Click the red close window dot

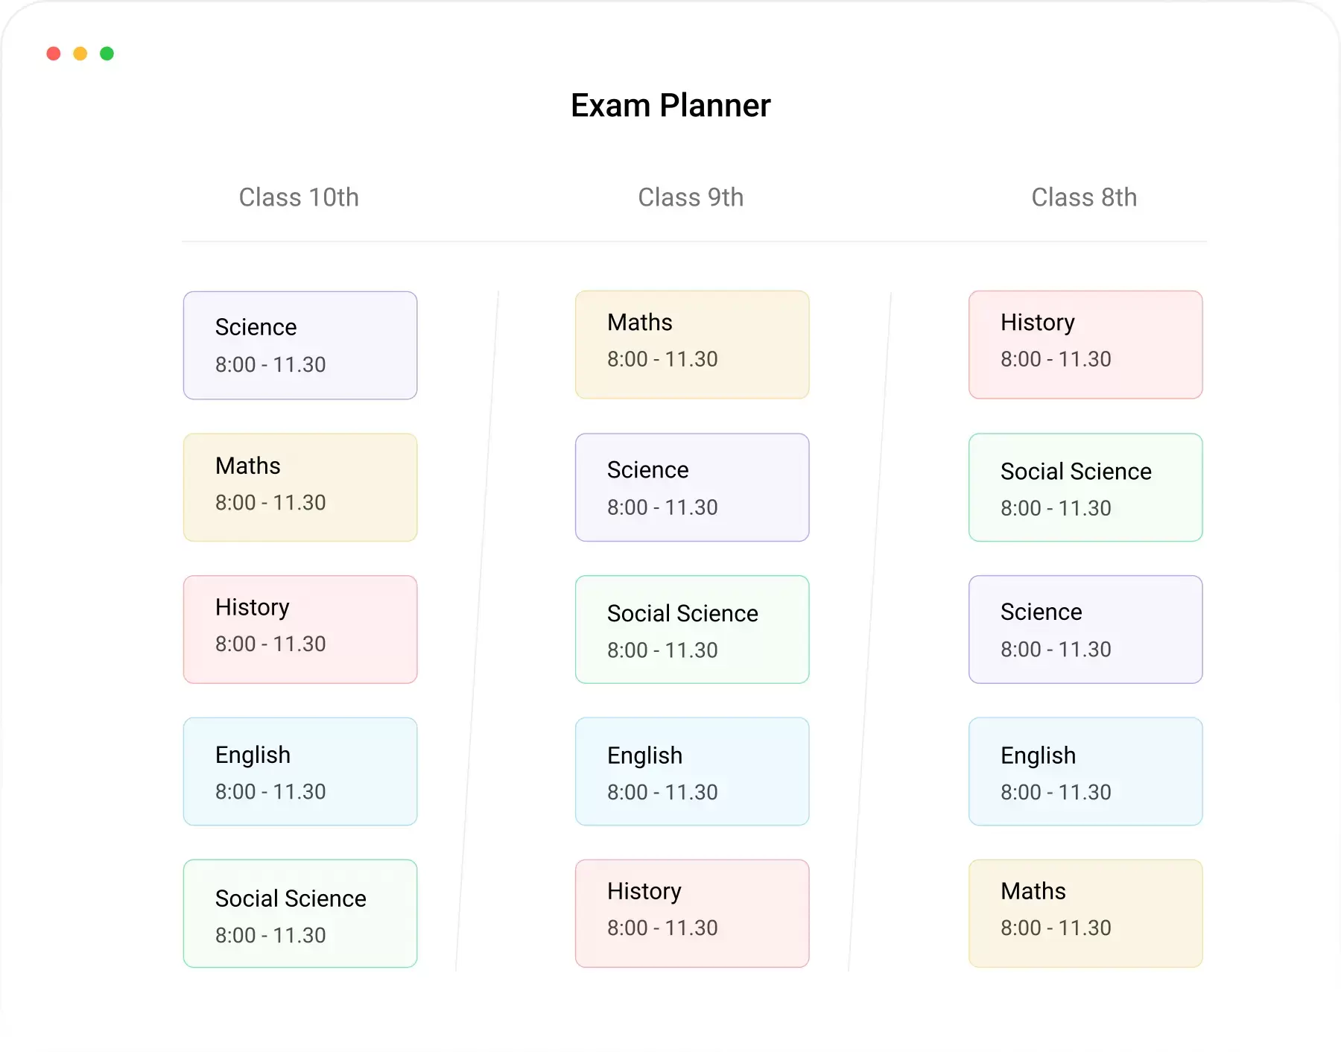pyautogui.click(x=54, y=54)
